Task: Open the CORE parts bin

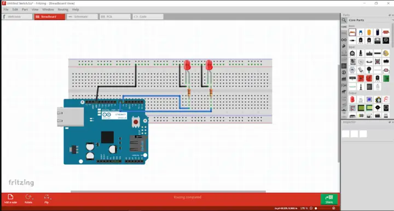Action: (344, 27)
